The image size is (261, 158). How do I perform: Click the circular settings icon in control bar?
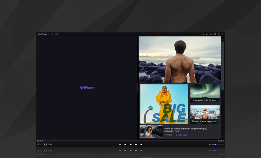tap(41, 145)
